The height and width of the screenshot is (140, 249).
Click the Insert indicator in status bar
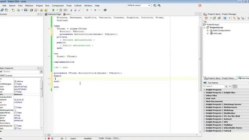[73, 138]
